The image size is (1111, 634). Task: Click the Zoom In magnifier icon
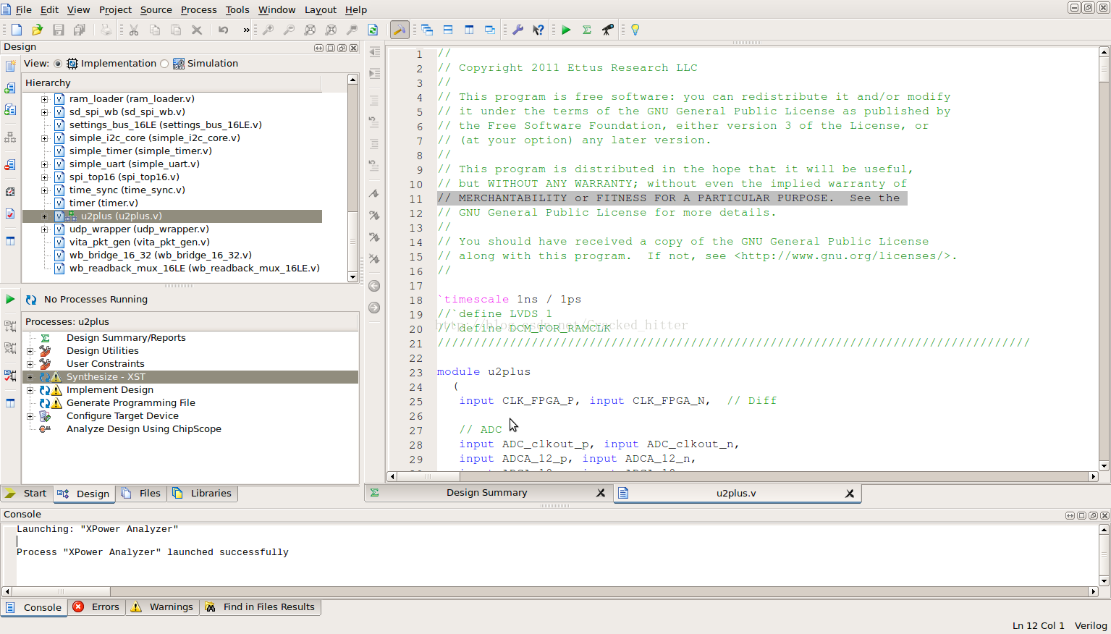268,30
